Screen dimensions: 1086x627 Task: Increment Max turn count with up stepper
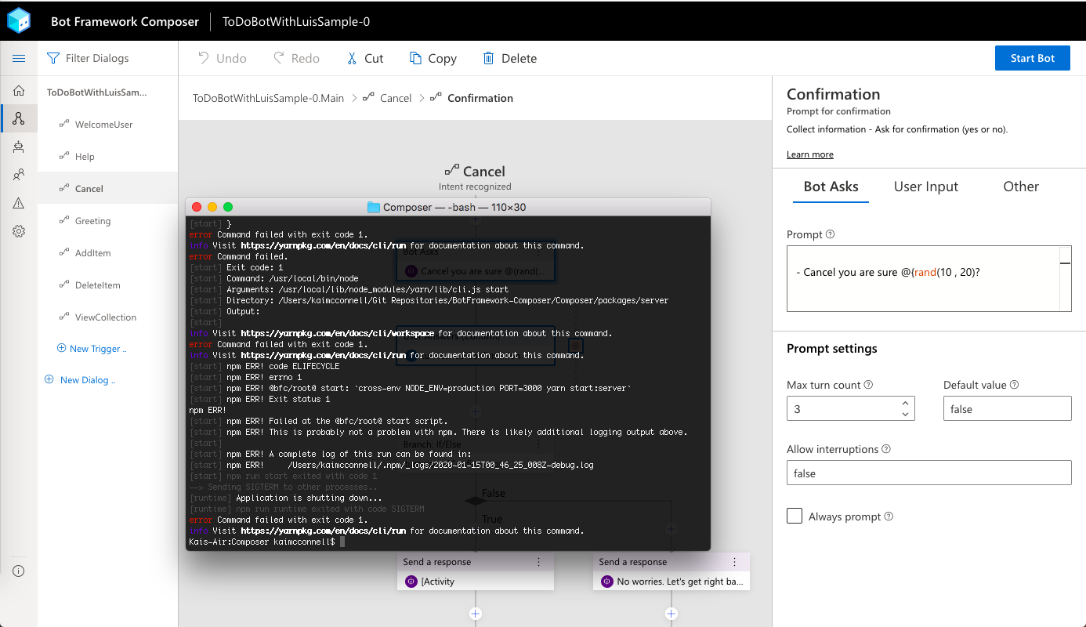tap(907, 403)
